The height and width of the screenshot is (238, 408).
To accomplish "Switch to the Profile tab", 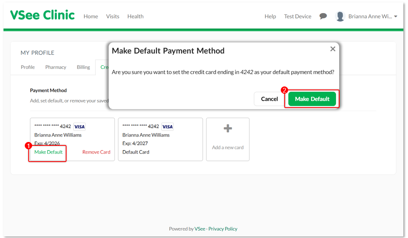I will (28, 67).
